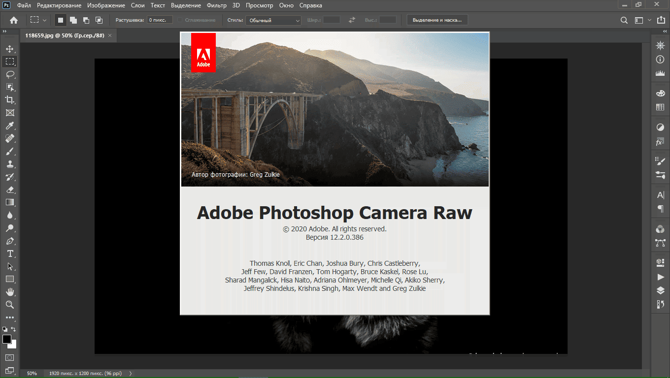Enable the Сглаживание checkbox
This screenshot has width=670, height=378.
click(x=180, y=20)
